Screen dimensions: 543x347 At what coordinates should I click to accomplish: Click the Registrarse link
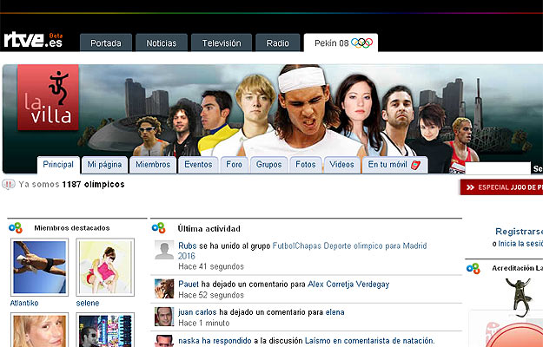pos(519,232)
